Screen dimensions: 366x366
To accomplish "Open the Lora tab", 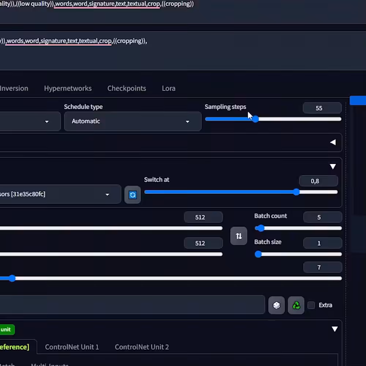I will 168,88.
